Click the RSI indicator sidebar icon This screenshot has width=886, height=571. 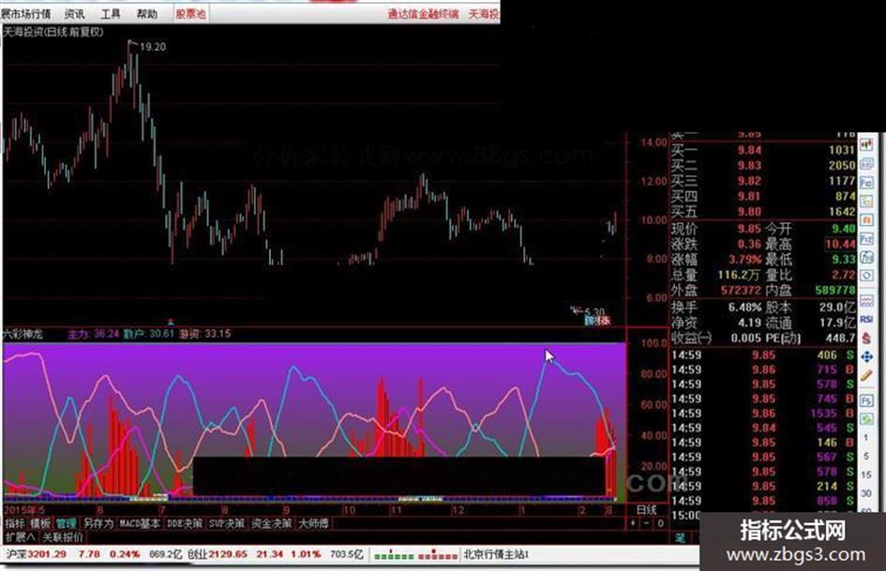click(x=866, y=320)
